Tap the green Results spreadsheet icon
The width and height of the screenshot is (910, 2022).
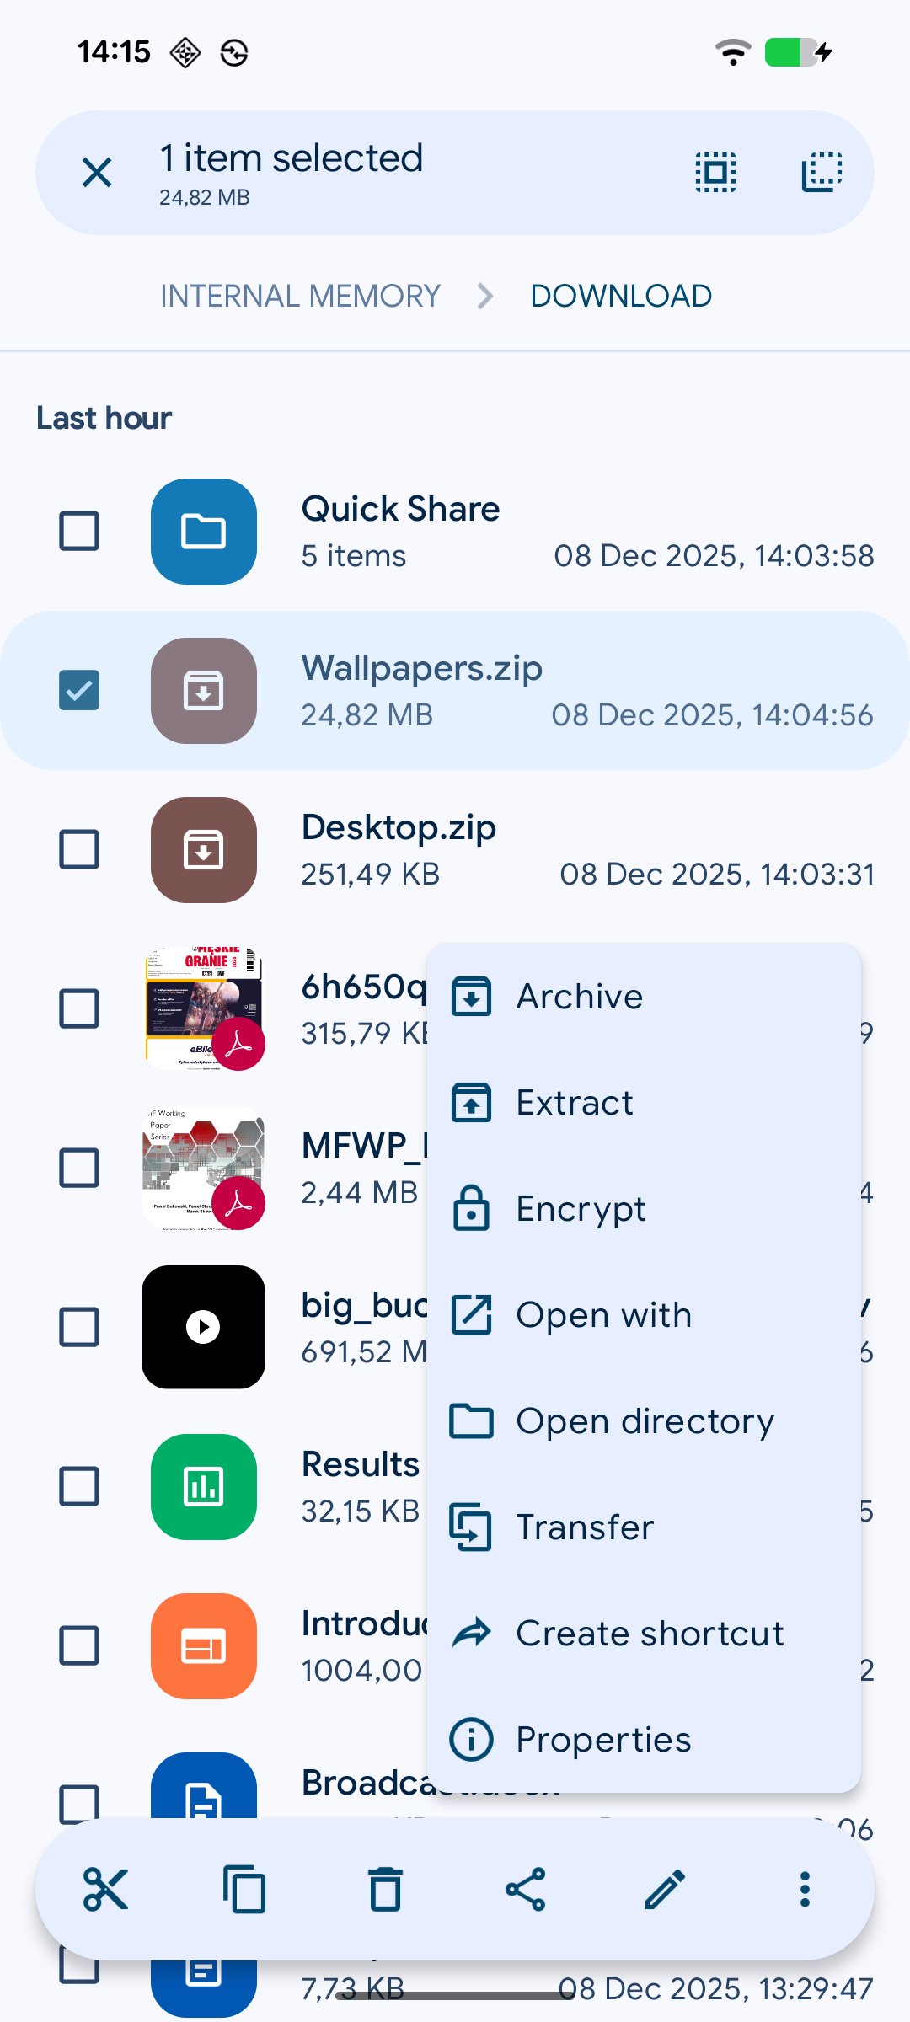click(203, 1486)
